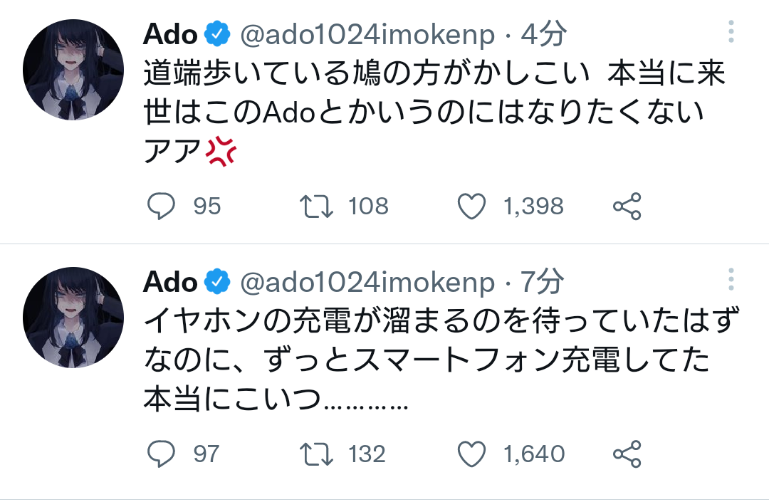Open the second tweet's 7分 timestamp
Screen dimensions: 769x502
pos(542,283)
